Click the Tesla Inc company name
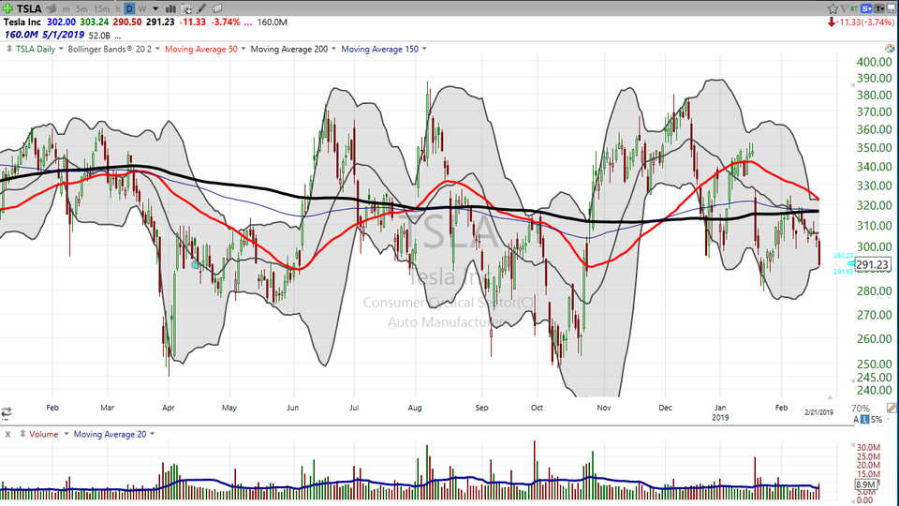 coord(22,22)
